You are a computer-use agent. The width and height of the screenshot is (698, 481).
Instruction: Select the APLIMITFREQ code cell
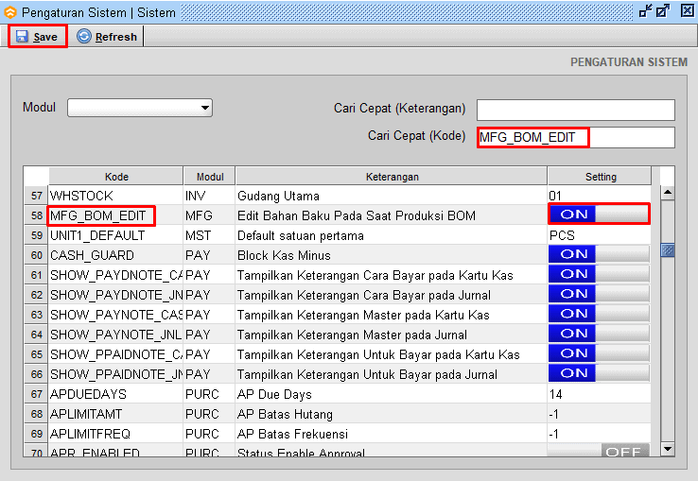(x=115, y=434)
